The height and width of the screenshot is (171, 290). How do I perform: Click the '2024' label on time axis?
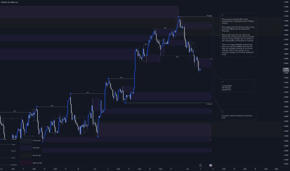(276, 169)
